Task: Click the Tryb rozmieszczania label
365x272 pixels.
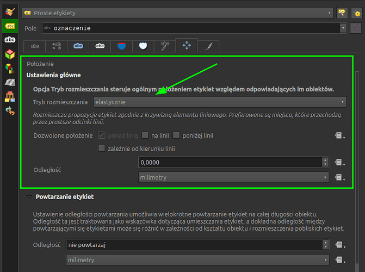Action: (60, 102)
